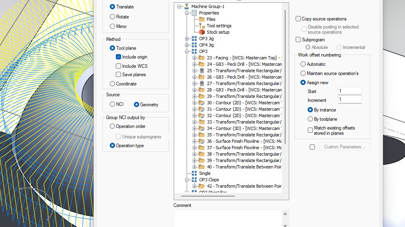Enable the Include WCS checkbox
405x227 pixels.
point(118,66)
